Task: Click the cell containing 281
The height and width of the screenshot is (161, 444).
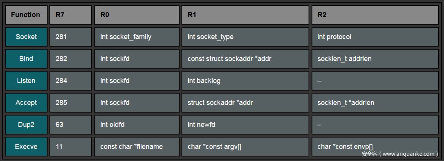Action: 71,37
